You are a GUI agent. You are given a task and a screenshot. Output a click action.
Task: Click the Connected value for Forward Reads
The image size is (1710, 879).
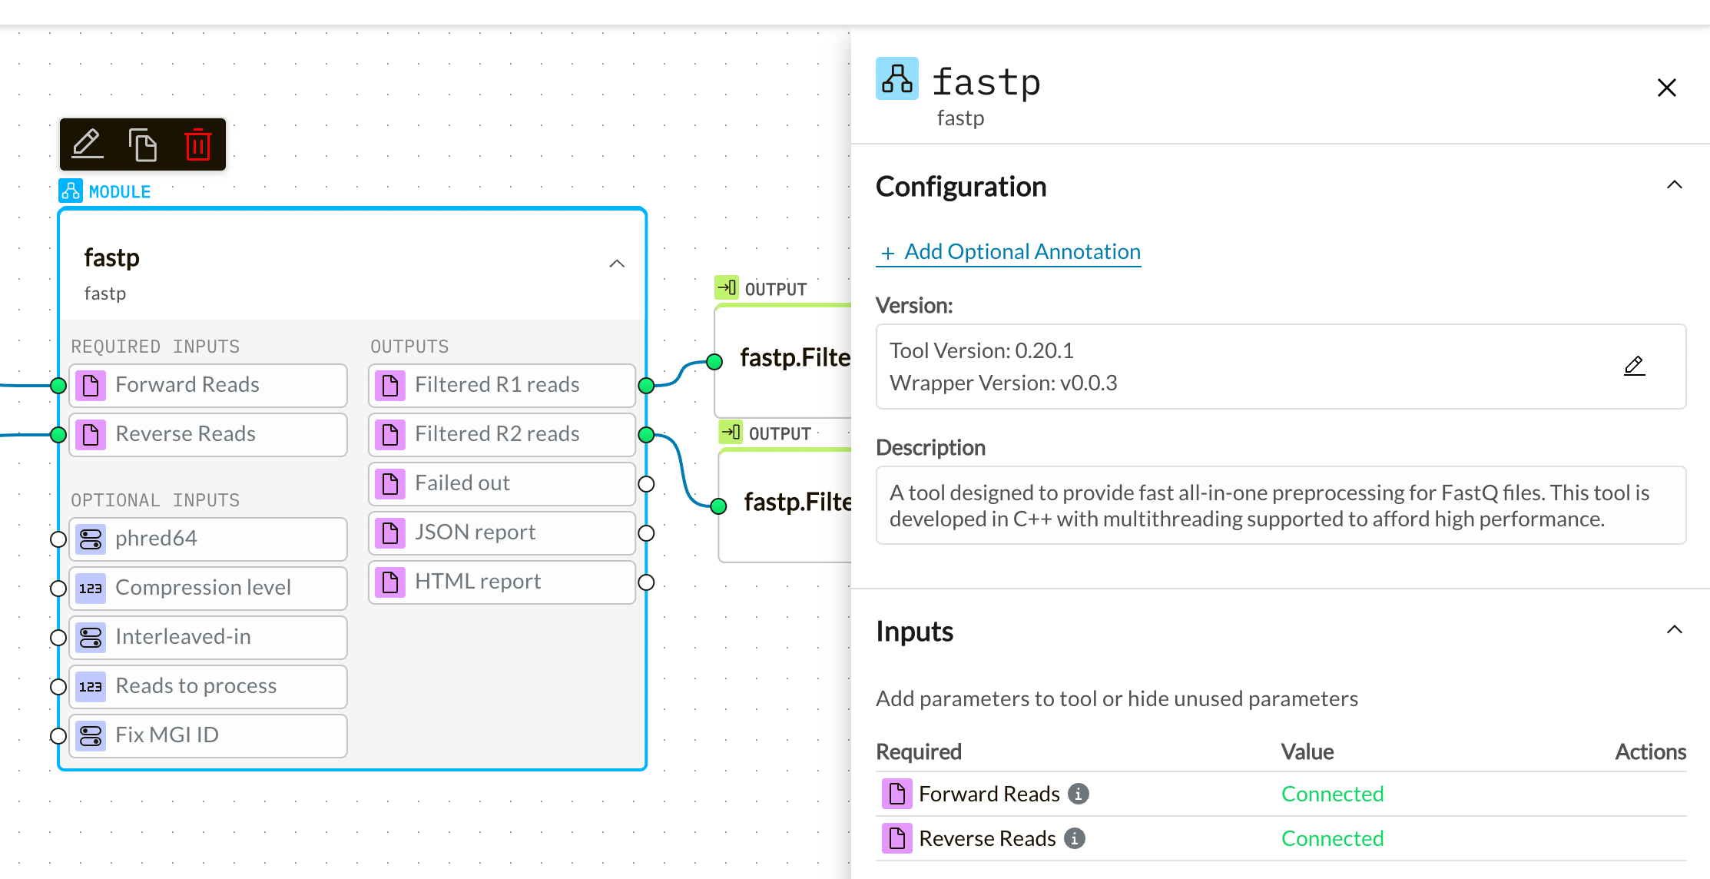pos(1333,793)
